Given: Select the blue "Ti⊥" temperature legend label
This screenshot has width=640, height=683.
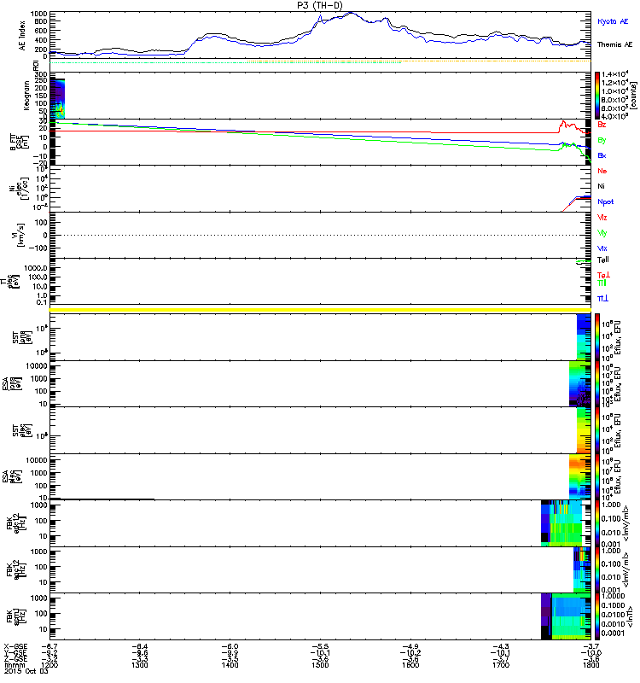Looking at the screenshot, I should point(602,298).
